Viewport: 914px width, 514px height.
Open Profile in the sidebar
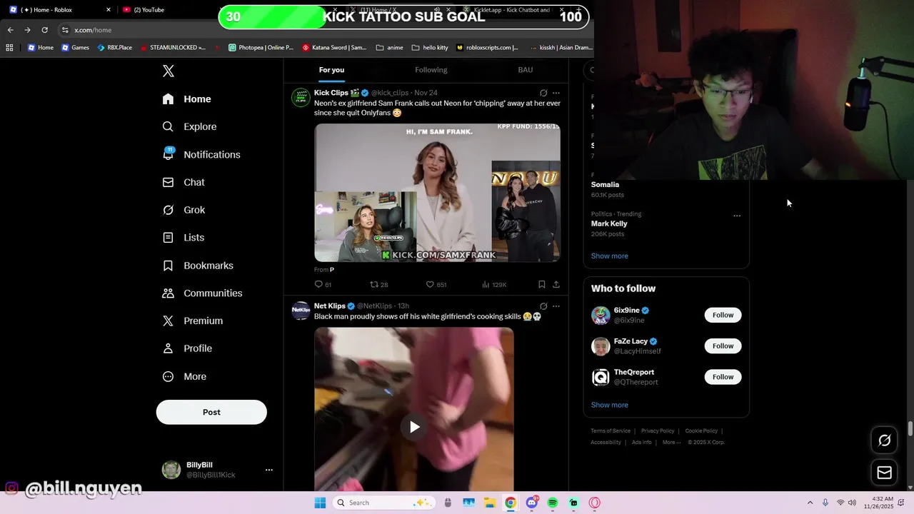188,348
